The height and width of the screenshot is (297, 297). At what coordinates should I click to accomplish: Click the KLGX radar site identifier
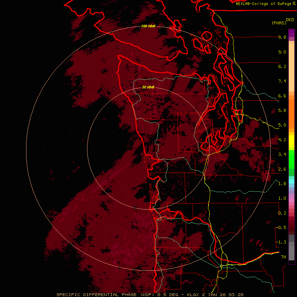click(x=194, y=295)
